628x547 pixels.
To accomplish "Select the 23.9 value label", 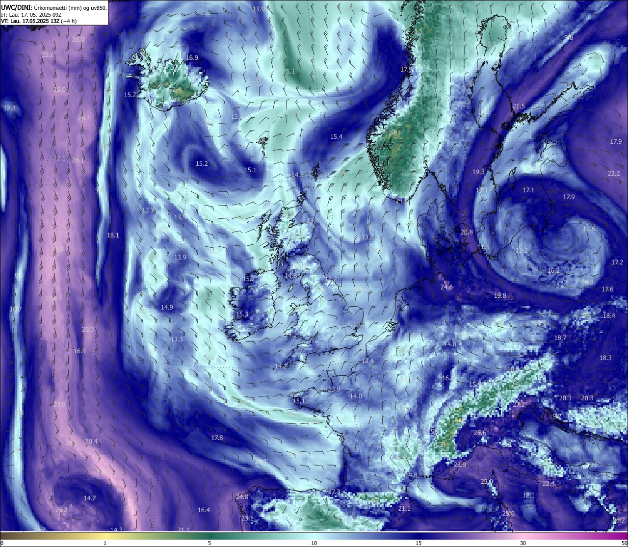I will coord(460,465).
